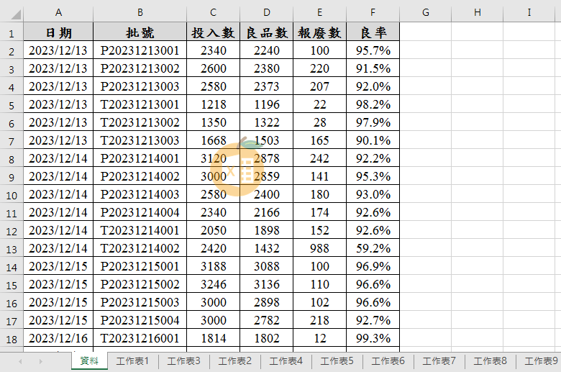Select row 1 by its row number

[x=12, y=32]
